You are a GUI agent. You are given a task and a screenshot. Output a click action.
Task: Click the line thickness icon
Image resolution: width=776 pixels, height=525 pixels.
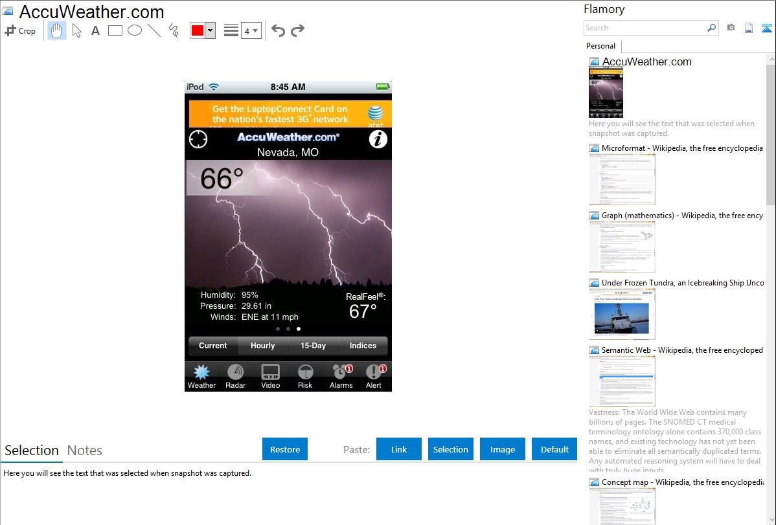231,30
